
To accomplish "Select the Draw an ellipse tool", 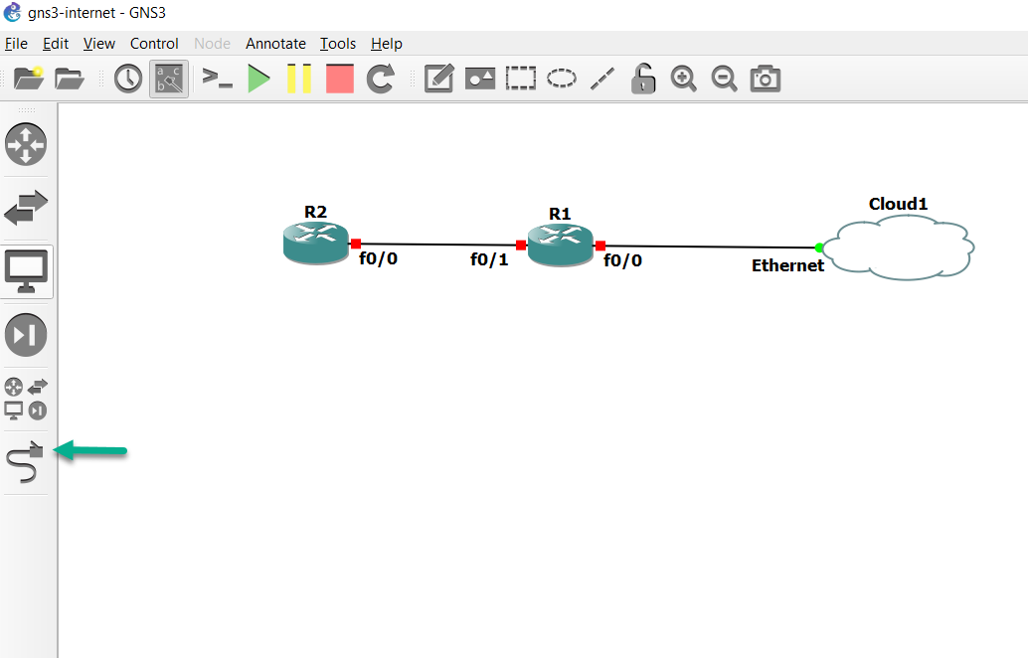I will (x=561, y=79).
